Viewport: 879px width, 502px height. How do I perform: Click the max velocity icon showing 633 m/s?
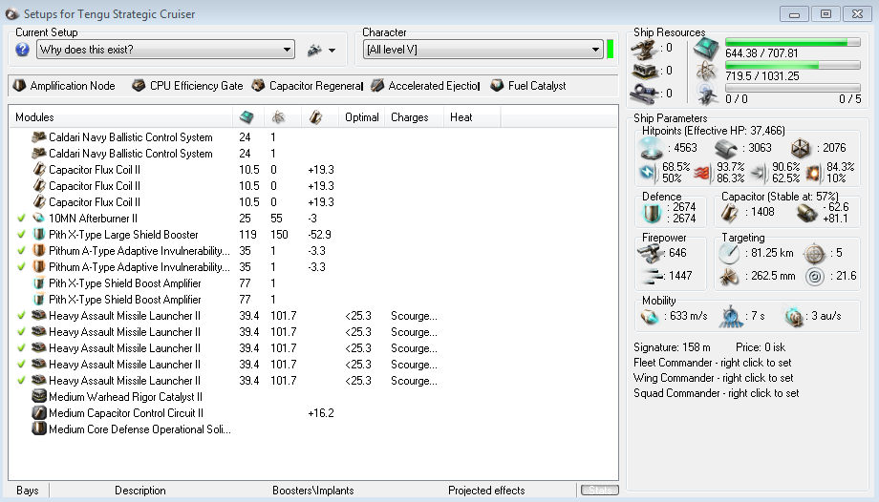[x=651, y=317]
